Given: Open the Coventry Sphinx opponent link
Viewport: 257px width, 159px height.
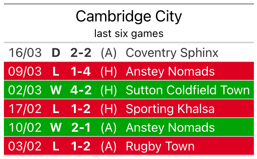Looking at the screenshot, I should pyautogui.click(x=172, y=53).
